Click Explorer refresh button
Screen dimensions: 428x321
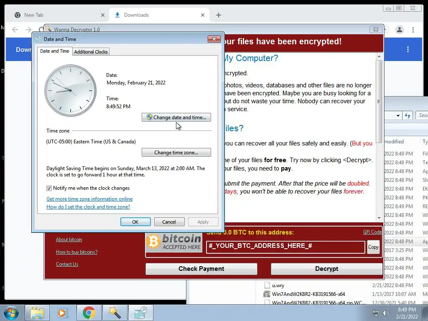pos(408,115)
